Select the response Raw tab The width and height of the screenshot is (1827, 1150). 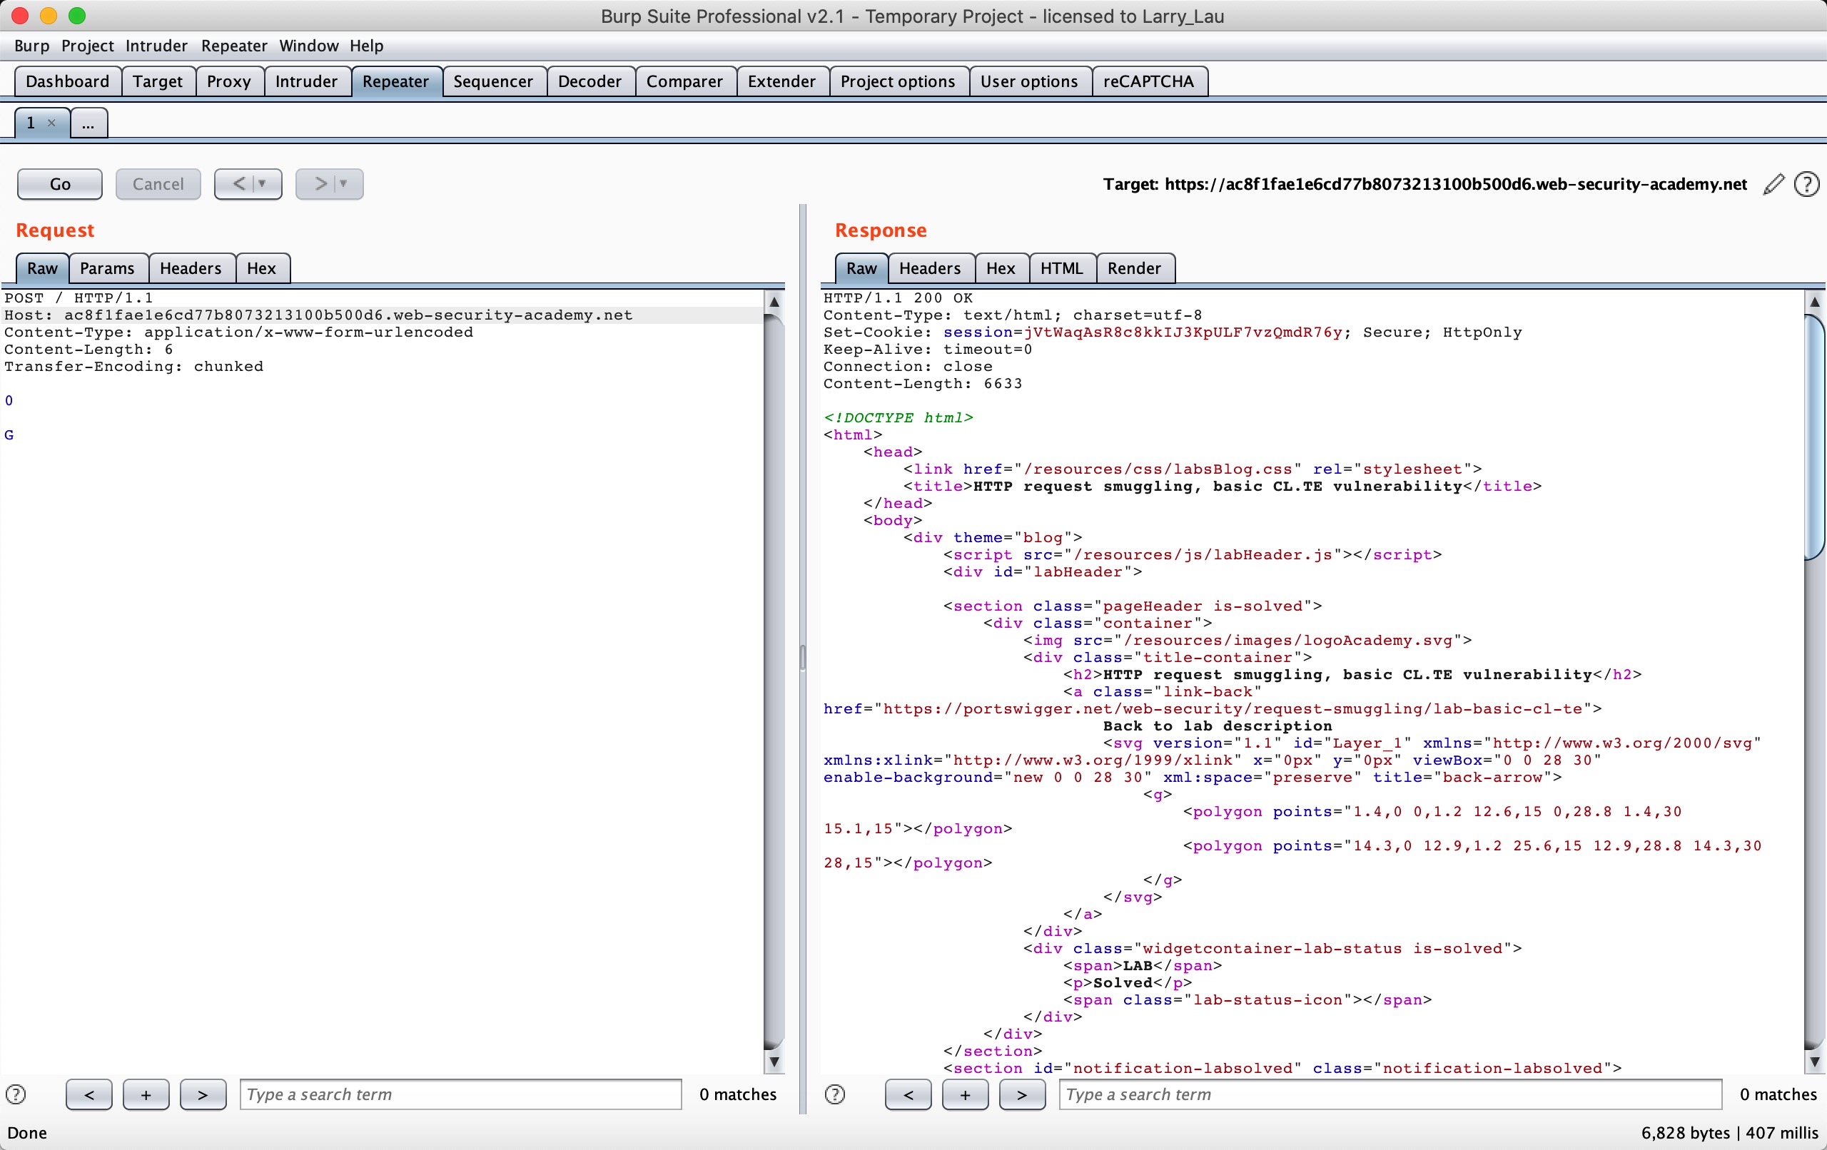click(861, 268)
